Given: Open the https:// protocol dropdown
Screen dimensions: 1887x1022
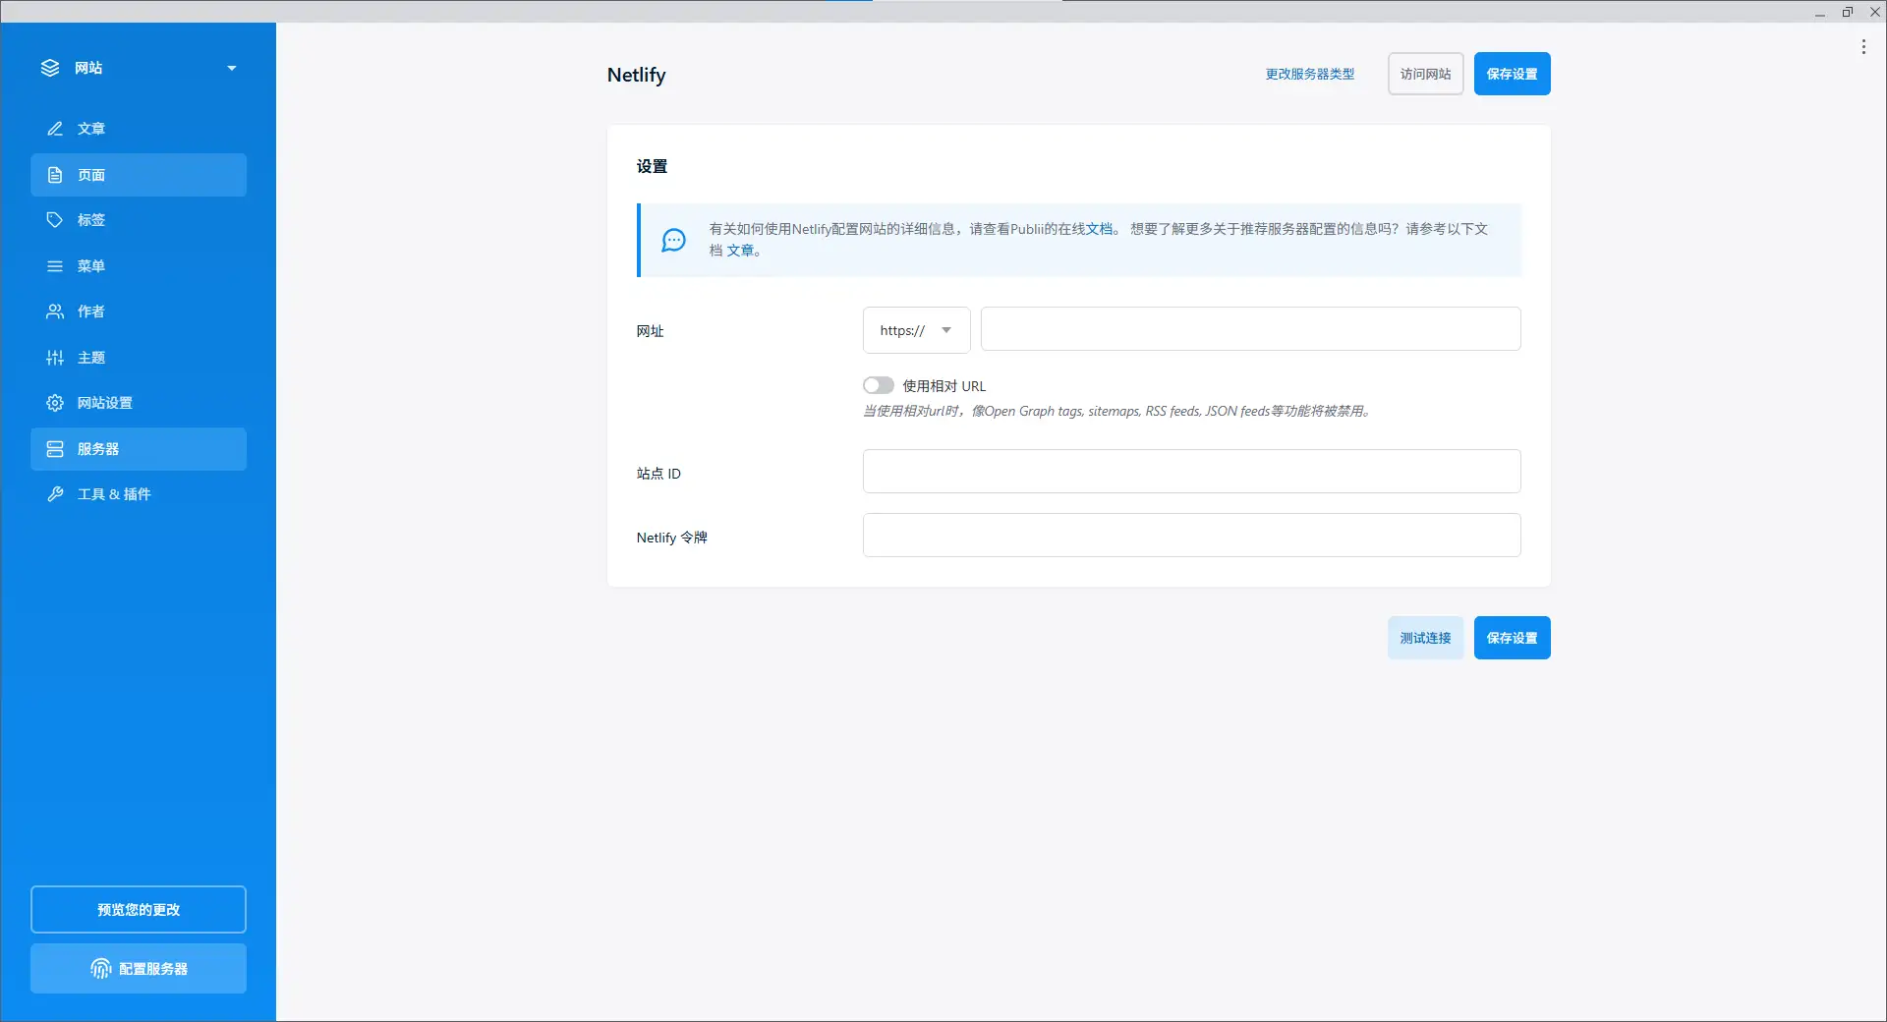Looking at the screenshot, I should (x=915, y=330).
